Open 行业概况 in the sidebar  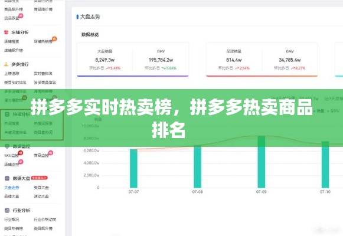click(x=12, y=219)
